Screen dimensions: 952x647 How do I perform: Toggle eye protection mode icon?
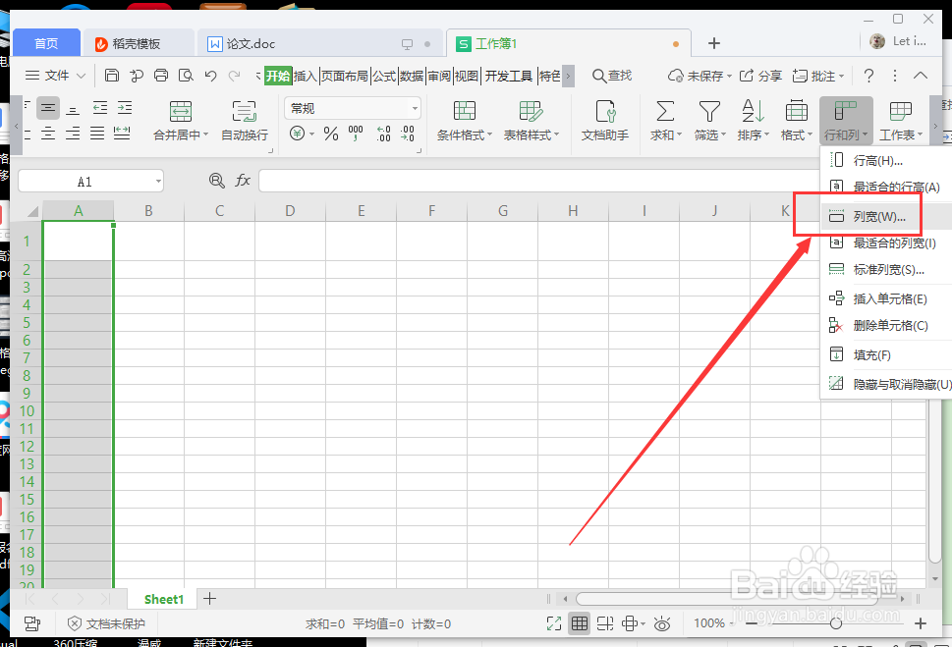click(x=662, y=623)
